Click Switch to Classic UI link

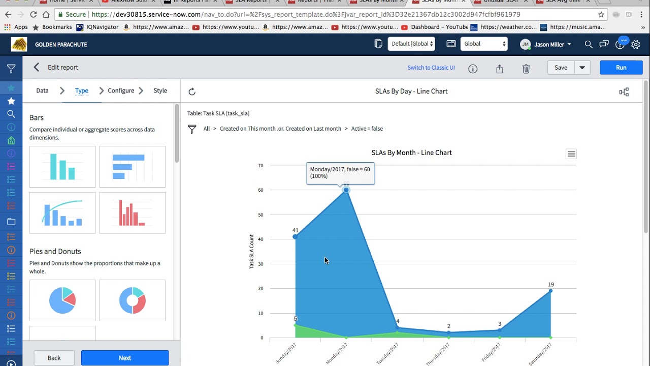click(x=431, y=68)
